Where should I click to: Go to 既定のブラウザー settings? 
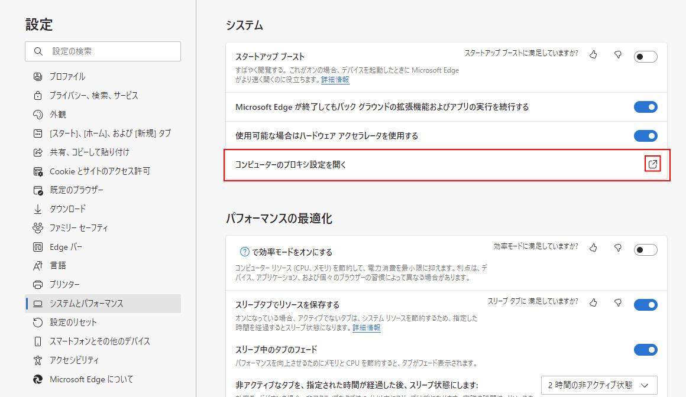[x=103, y=190]
